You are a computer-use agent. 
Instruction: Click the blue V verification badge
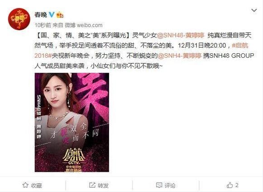pyautogui.click(x=52, y=15)
